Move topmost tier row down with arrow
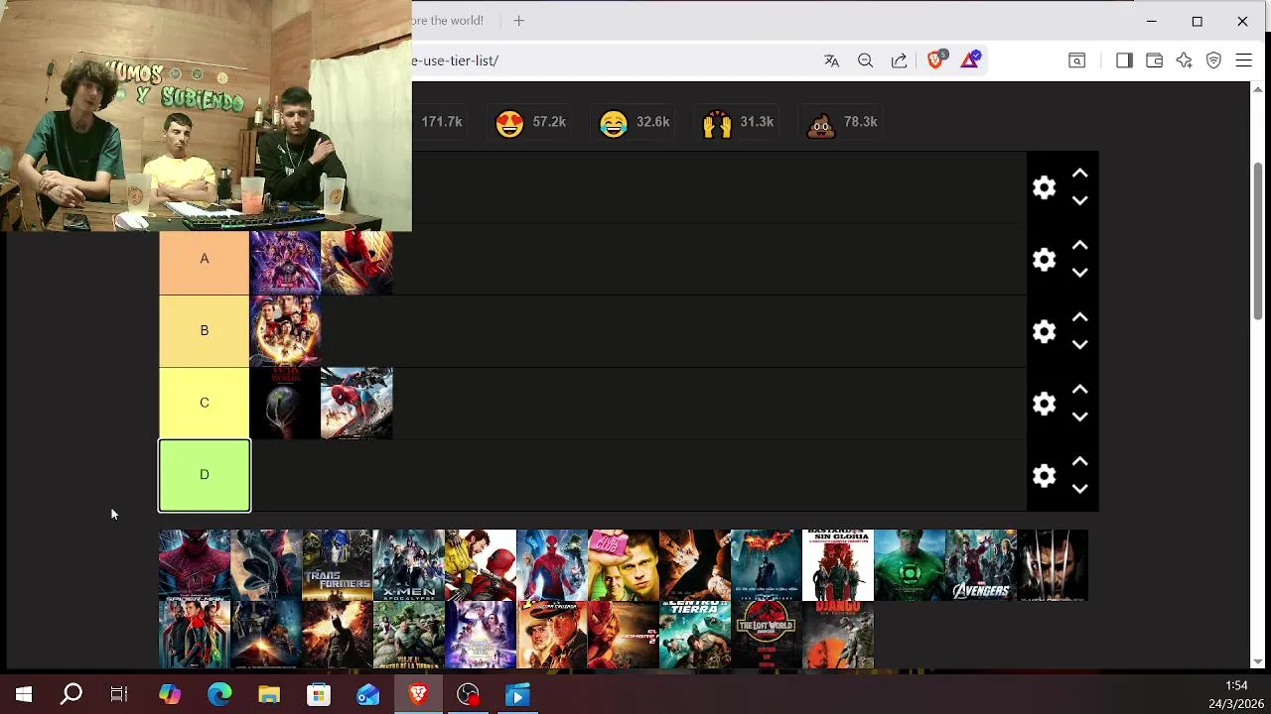This screenshot has width=1271, height=714. click(1079, 200)
